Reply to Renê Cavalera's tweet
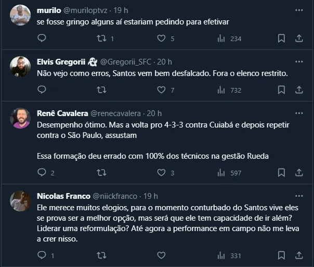This screenshot has width=314, height=267. (42, 173)
